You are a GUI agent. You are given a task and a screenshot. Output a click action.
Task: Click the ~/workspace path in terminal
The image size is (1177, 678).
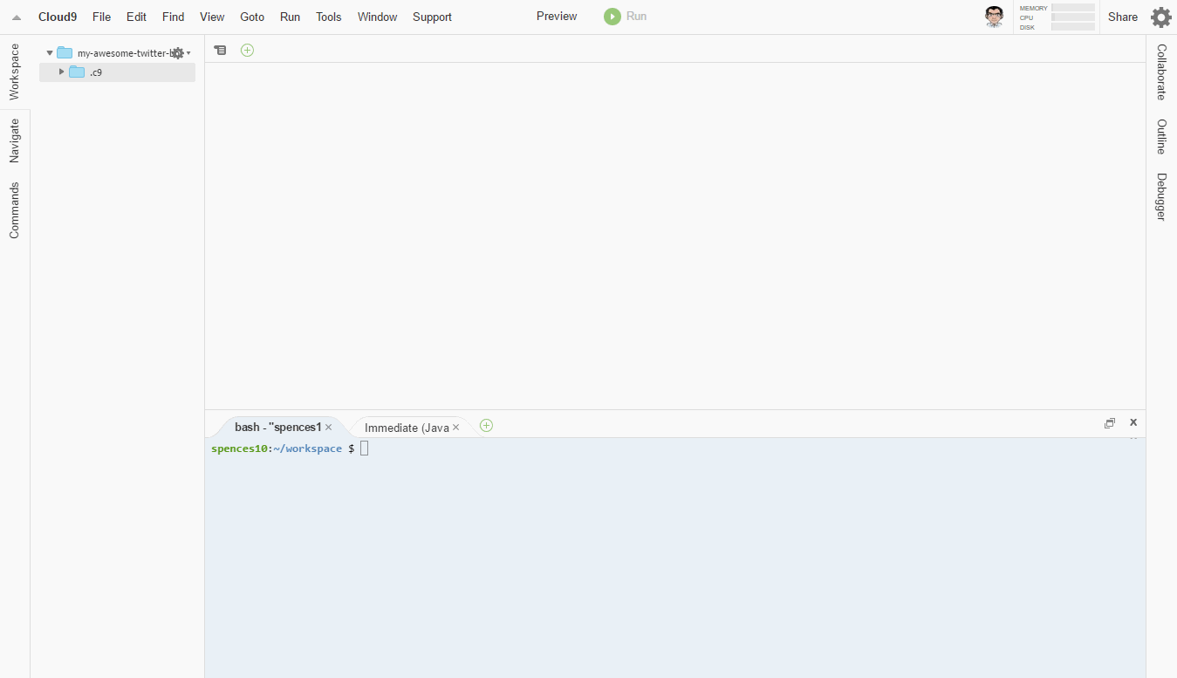[307, 449]
